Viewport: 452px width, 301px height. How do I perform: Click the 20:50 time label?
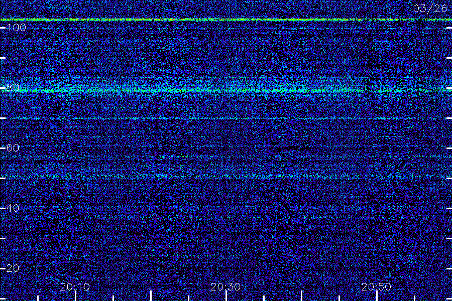tap(377, 286)
